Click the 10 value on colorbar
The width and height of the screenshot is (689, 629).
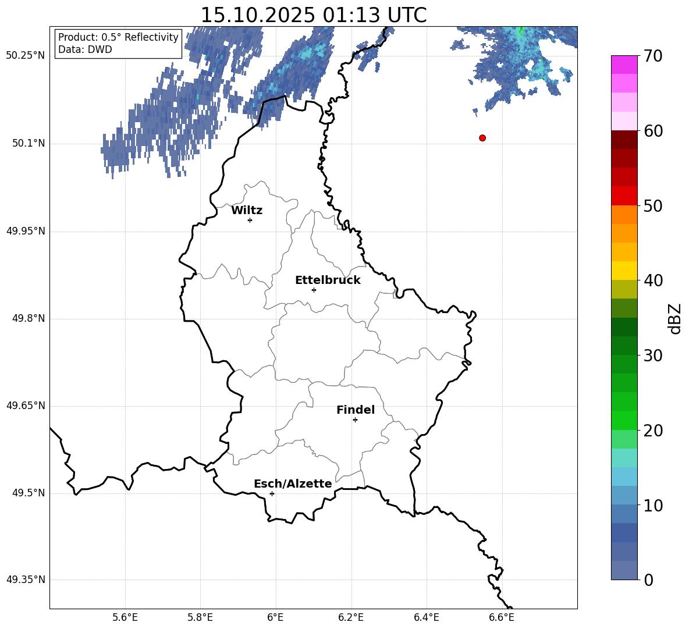653,505
